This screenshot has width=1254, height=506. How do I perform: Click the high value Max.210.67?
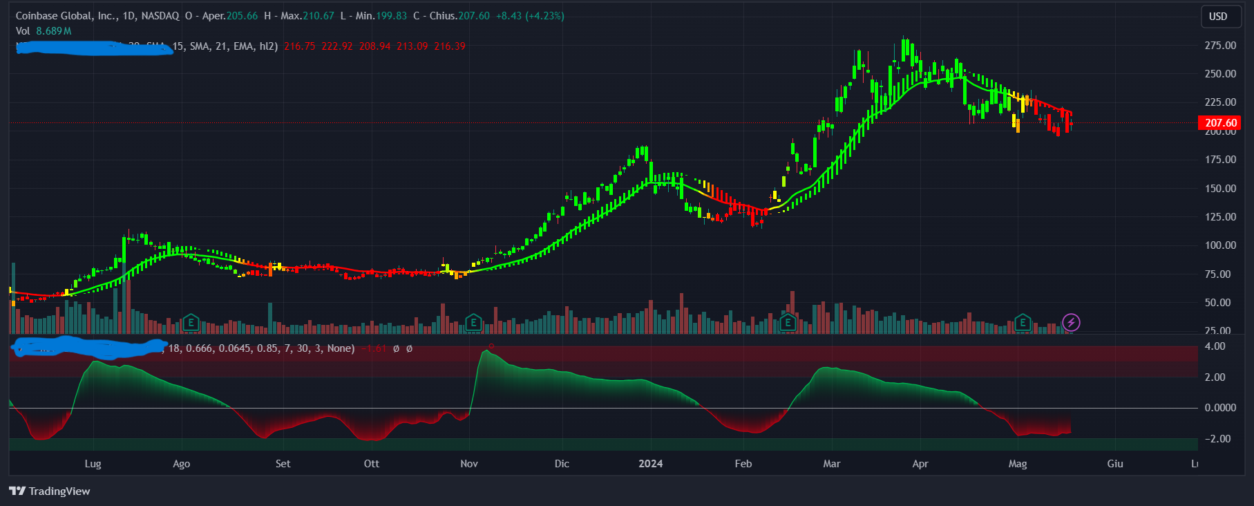pyautogui.click(x=307, y=15)
